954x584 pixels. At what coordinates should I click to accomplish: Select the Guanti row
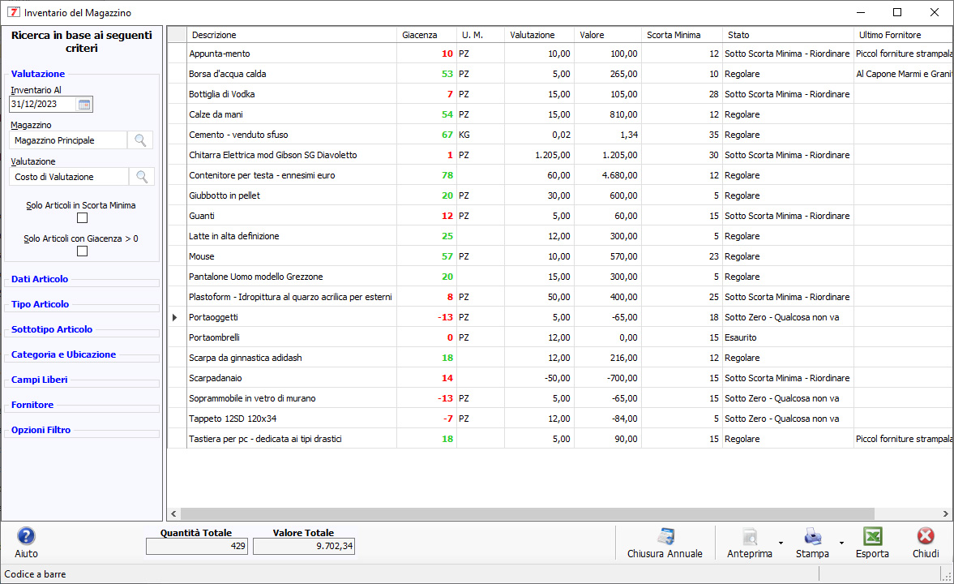(560, 216)
